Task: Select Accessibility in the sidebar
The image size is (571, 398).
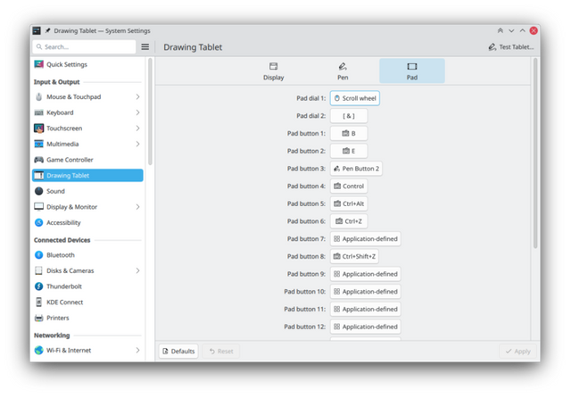Action: tap(87, 222)
